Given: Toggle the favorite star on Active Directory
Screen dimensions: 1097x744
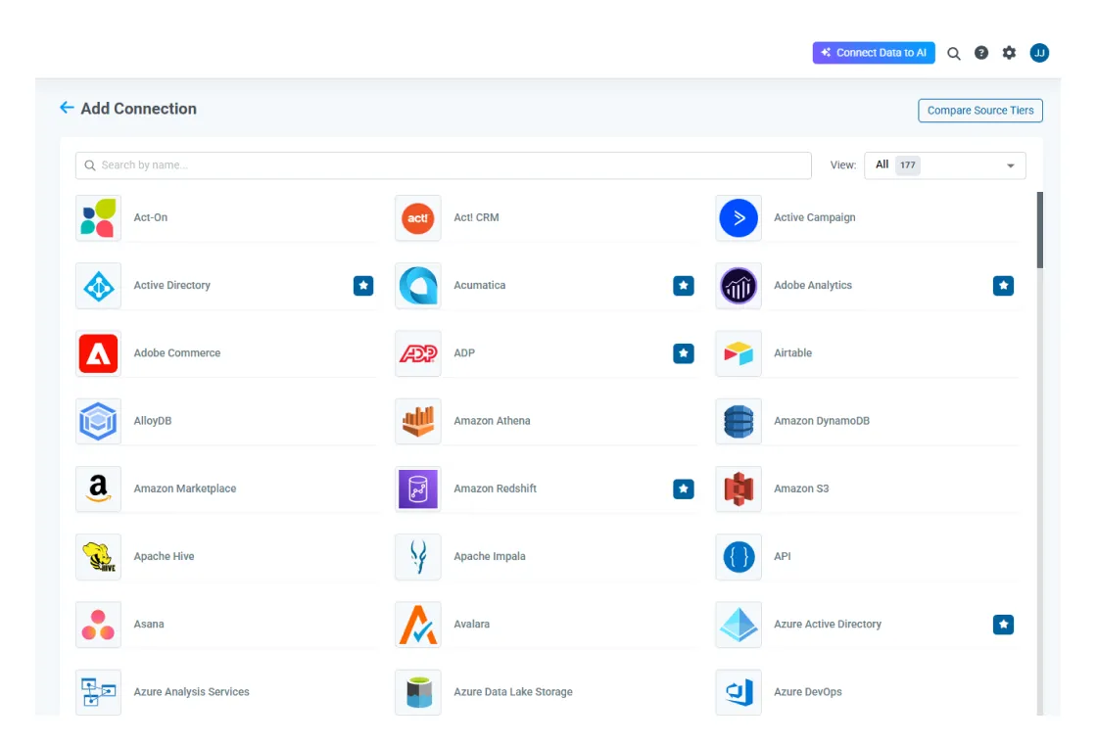Looking at the screenshot, I should click(x=363, y=285).
